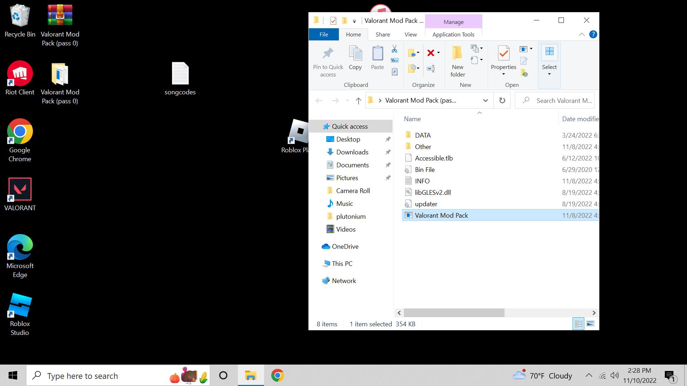Open Properties with the checkmark icon
Image resolution: width=687 pixels, height=386 pixels.
point(503,57)
